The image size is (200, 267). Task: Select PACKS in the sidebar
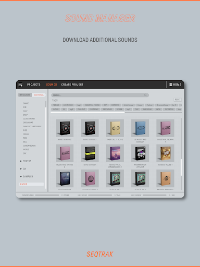[x=31, y=184]
